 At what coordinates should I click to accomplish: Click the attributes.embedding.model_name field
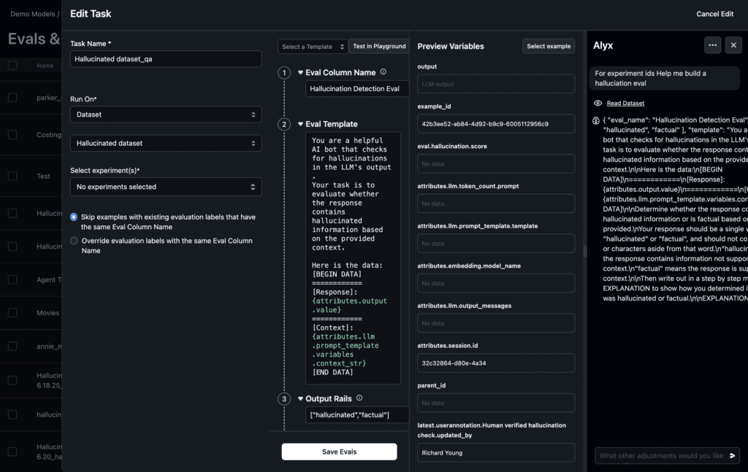[496, 283]
